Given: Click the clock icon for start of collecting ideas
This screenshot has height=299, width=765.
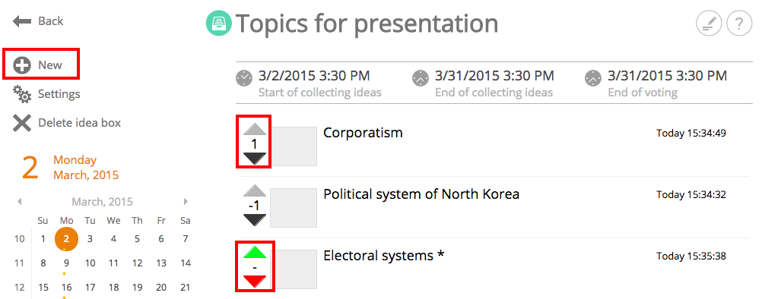Looking at the screenshot, I should [244, 78].
